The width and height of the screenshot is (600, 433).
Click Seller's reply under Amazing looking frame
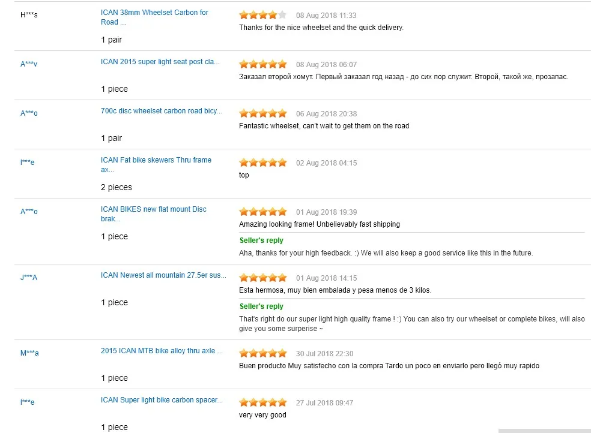coord(261,240)
